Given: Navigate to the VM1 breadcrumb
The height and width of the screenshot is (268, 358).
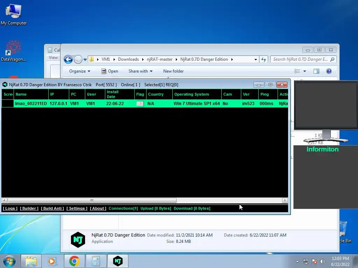Looking at the screenshot, I should click(x=106, y=59).
